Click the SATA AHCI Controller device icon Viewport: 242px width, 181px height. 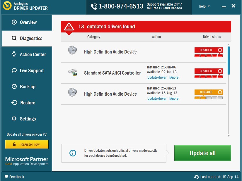tap(73, 73)
